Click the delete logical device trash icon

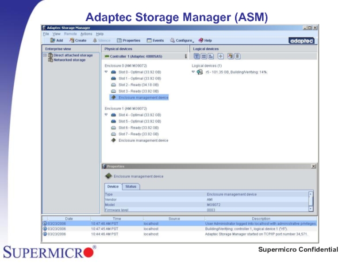click(237, 57)
